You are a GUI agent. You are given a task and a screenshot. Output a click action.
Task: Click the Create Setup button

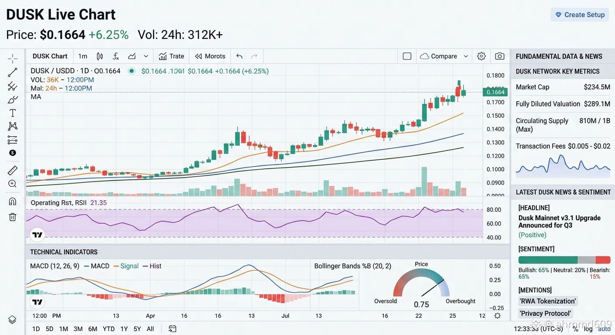click(x=580, y=15)
